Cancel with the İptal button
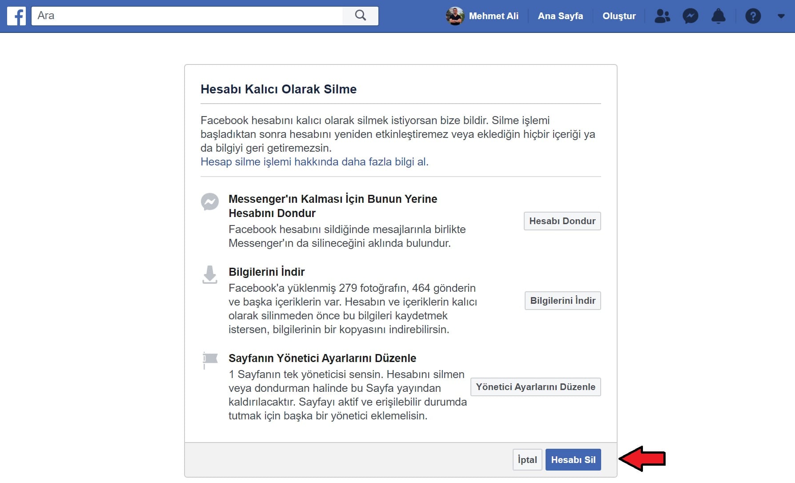This screenshot has height=483, width=795. click(527, 459)
